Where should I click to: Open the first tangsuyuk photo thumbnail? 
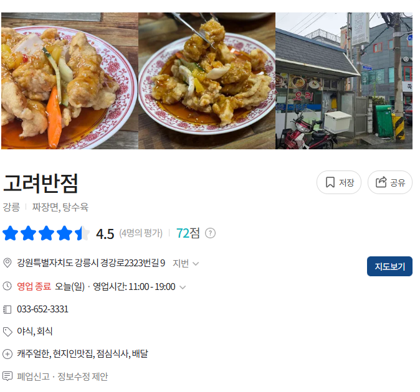70,81
